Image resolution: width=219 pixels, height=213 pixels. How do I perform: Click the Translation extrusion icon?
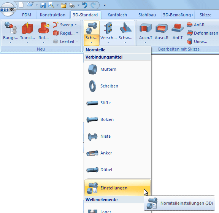tap(27, 28)
